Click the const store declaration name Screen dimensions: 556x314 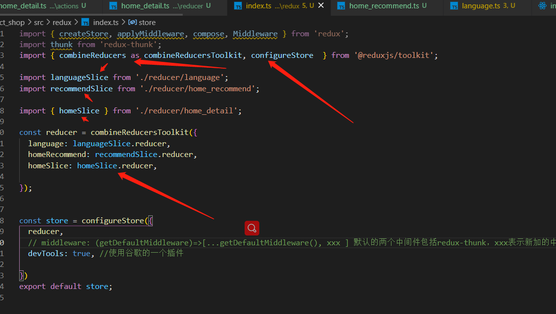[57, 221]
